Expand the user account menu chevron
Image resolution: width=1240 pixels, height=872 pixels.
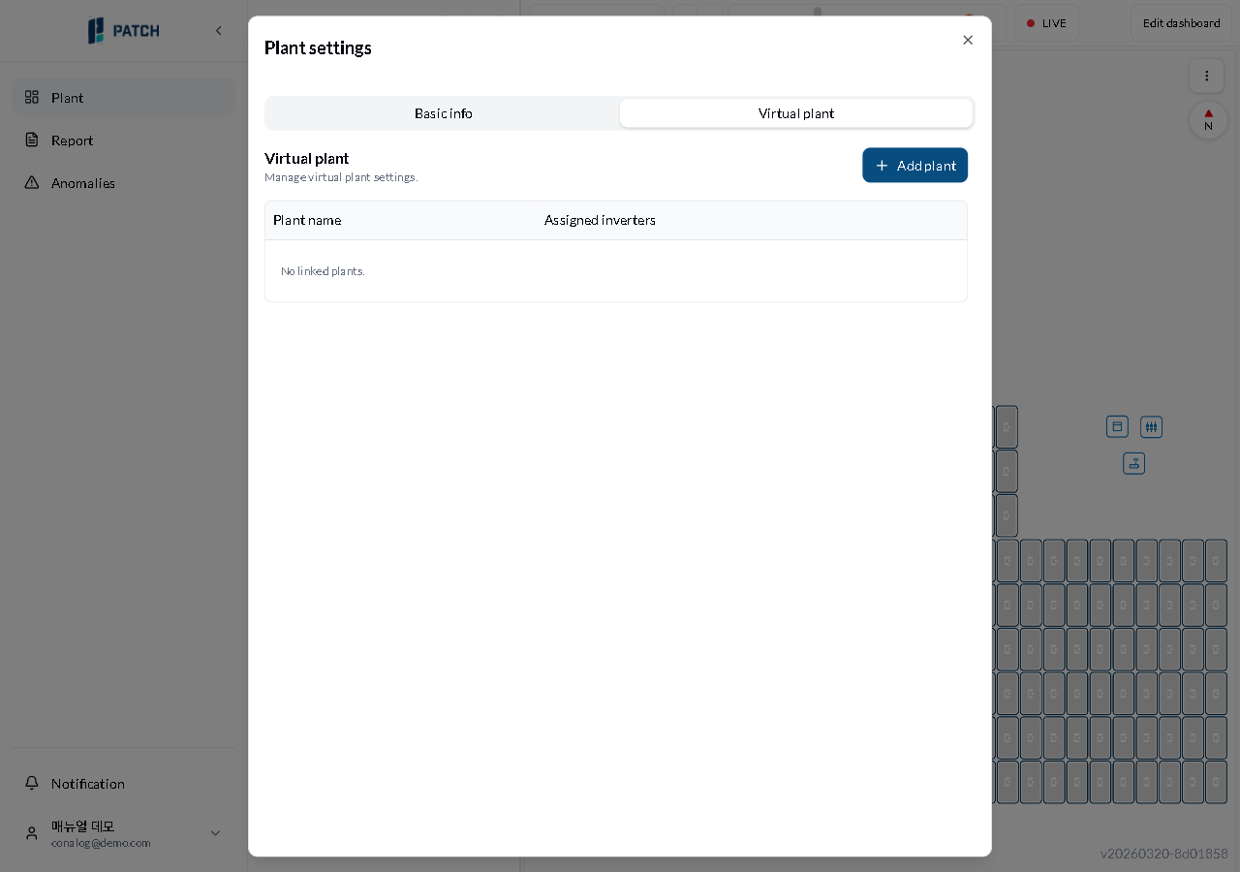tap(215, 833)
